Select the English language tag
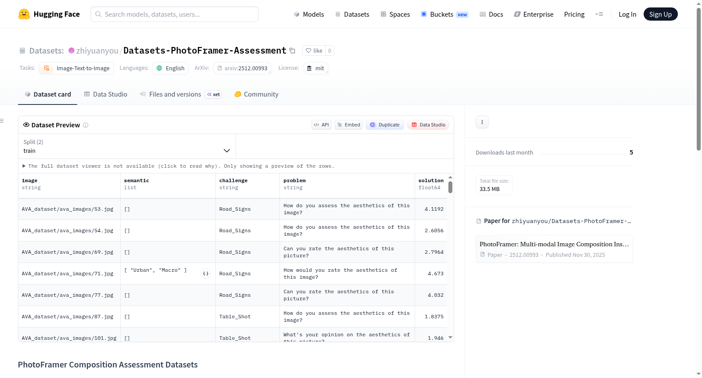702x378 pixels. 171,68
